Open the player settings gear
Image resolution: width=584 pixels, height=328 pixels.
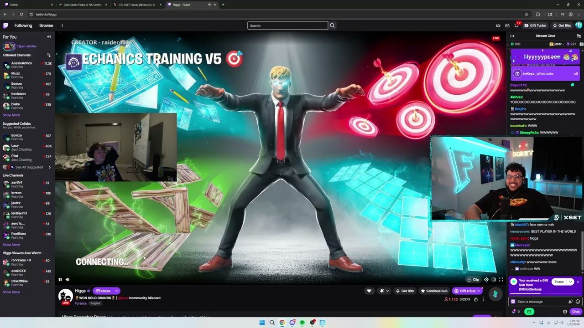pyautogui.click(x=486, y=280)
